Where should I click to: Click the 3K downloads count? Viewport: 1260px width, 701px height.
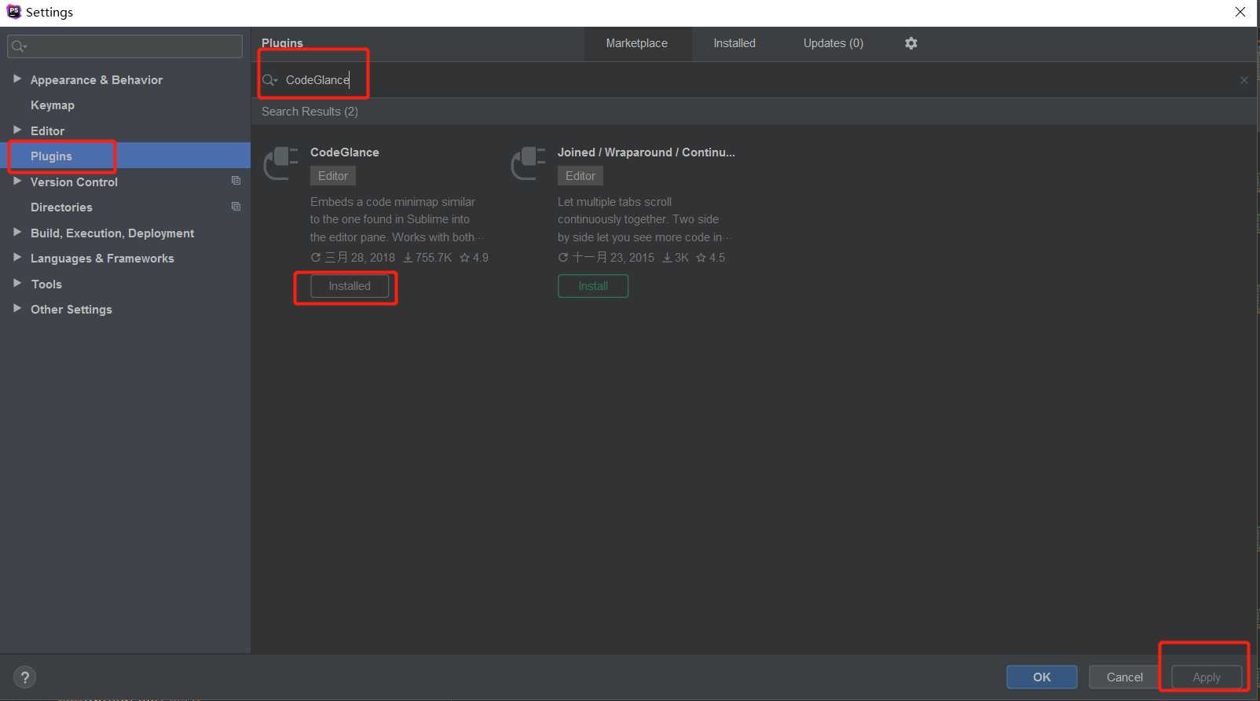pos(676,258)
